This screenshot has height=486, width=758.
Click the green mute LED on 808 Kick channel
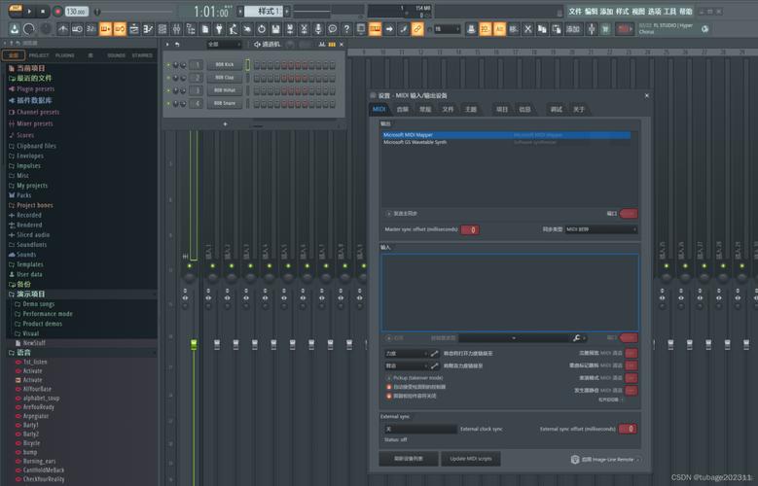click(x=169, y=65)
